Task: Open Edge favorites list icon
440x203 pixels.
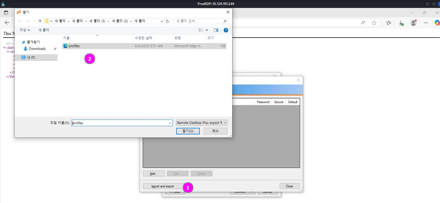Action: (389, 23)
